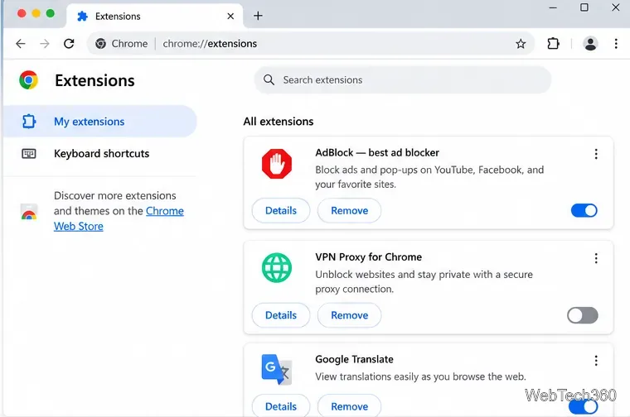The height and width of the screenshot is (417, 630).
Task: Click 'Unblock websites and stay private' description
Action: point(424,281)
